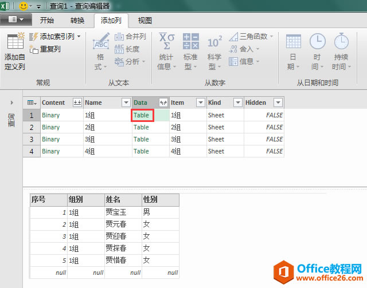This screenshot has height=288, width=367.
Task: Open the 信息 information menu
Action: [x=244, y=62]
